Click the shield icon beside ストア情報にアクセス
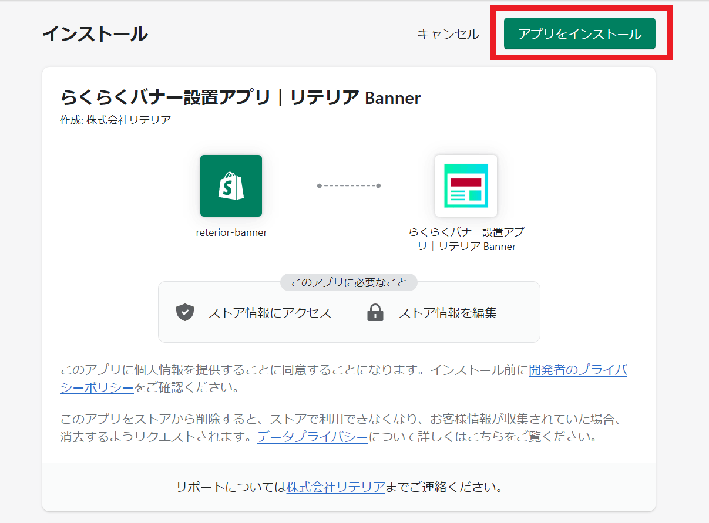Image resolution: width=709 pixels, height=523 pixels. (x=185, y=312)
